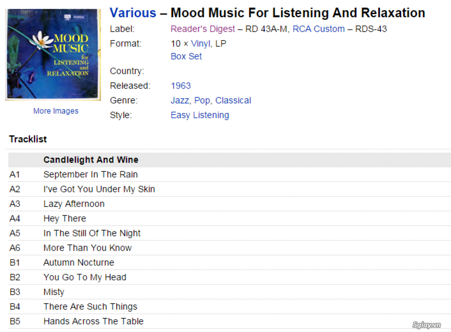Select track B3 Misty
451x332 pixels.
click(54, 292)
